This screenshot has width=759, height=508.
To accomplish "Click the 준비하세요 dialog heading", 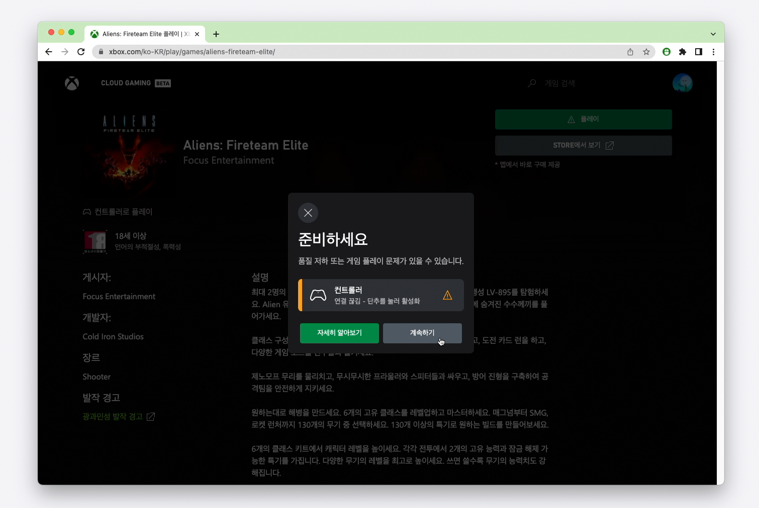I will (333, 239).
